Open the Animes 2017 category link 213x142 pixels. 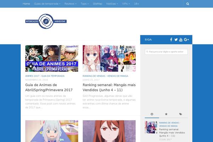32,76
